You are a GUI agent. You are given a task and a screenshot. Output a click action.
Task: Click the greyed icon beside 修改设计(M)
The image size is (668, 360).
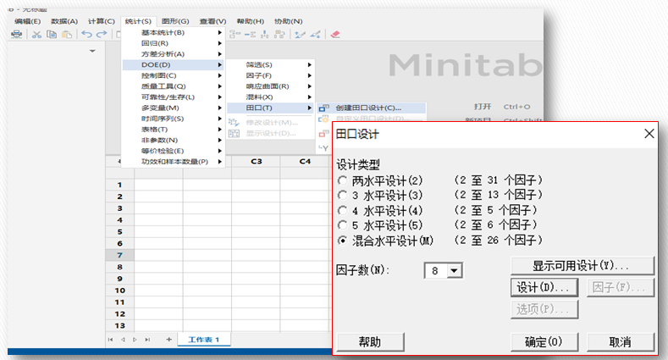click(234, 123)
